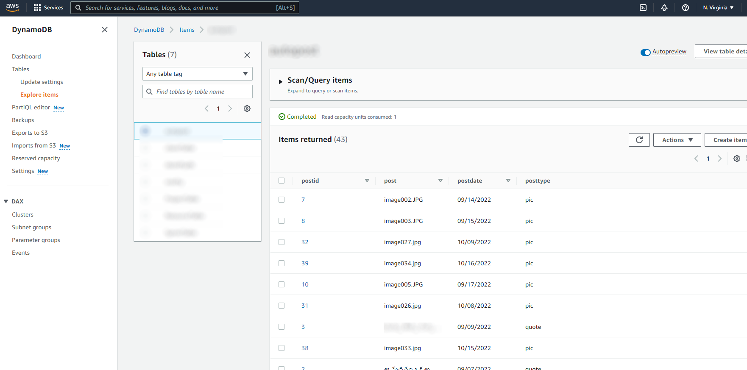The image size is (747, 370).
Task: Sort by postid column arrow
Action: tap(367, 181)
